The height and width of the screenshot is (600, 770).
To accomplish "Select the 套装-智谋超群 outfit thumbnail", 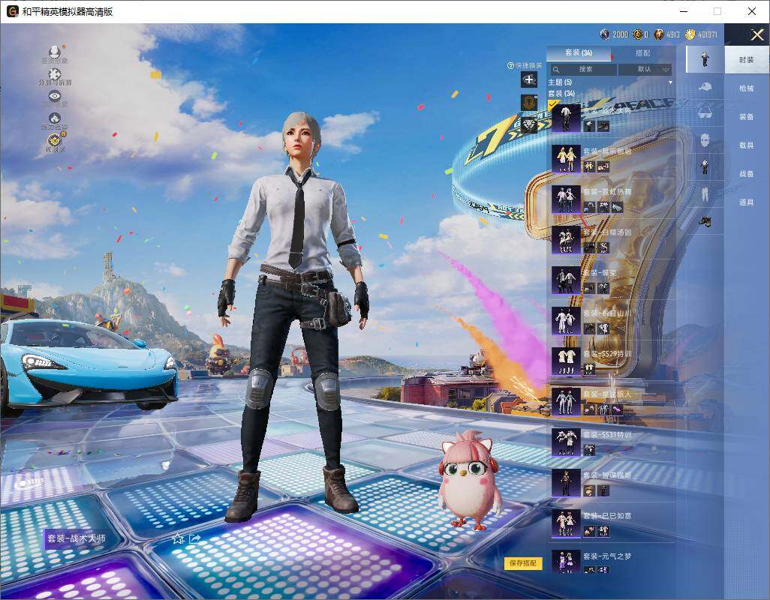I will tap(566, 483).
